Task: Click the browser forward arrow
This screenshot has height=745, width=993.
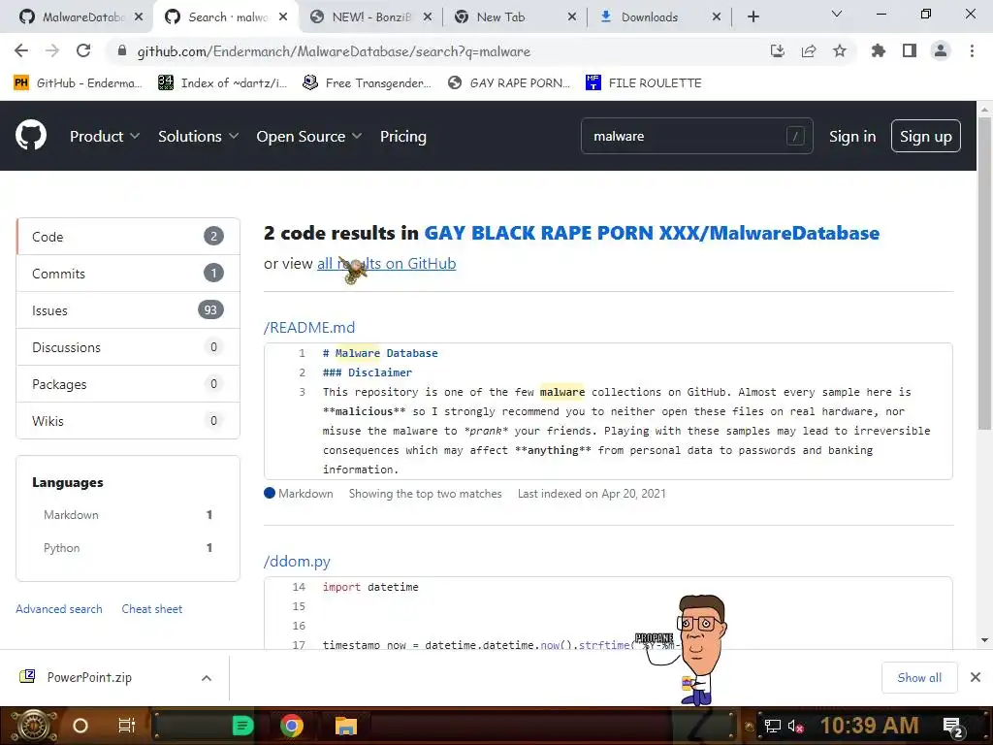Action: 52,51
